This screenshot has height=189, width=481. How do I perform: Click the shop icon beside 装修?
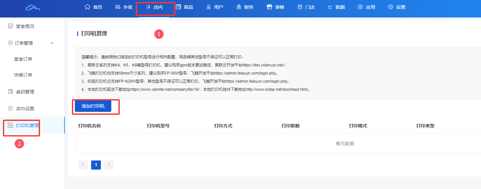click(269, 7)
